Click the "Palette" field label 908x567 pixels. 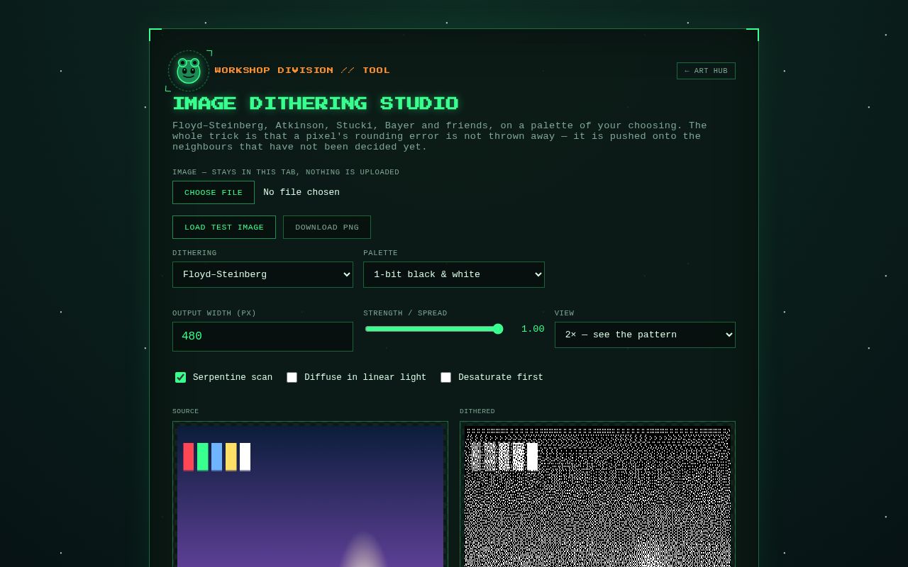pyautogui.click(x=381, y=253)
